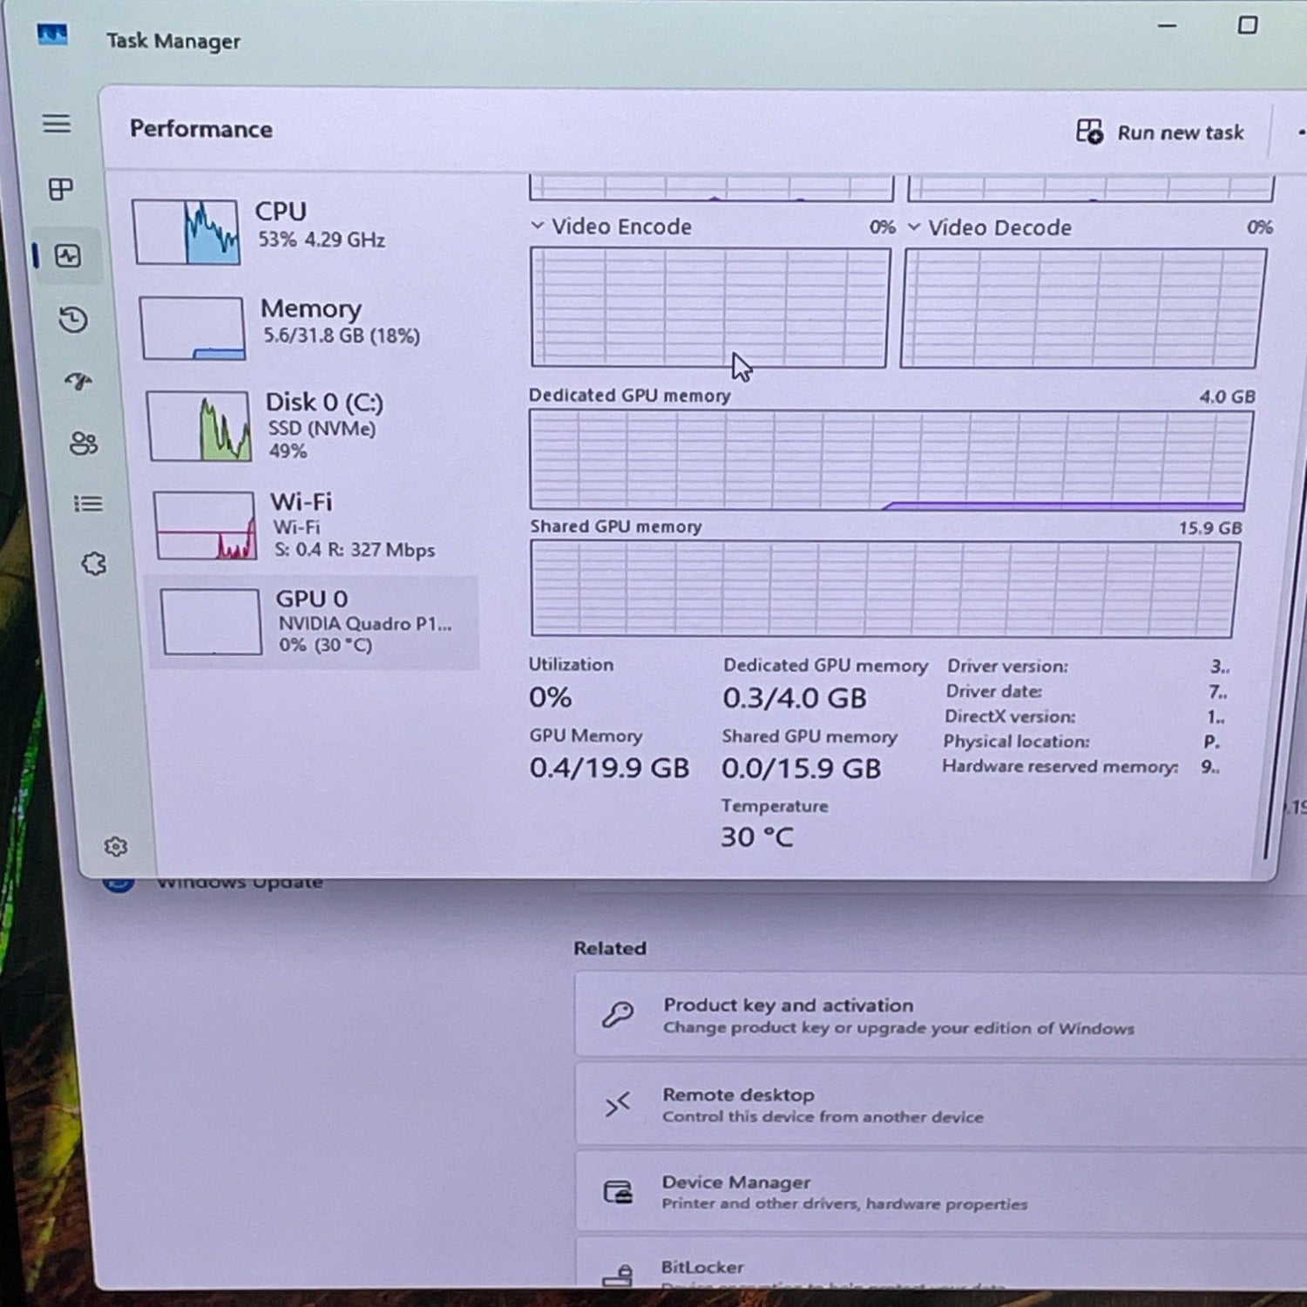Expand the Video Decode graph dropdown

tap(914, 227)
